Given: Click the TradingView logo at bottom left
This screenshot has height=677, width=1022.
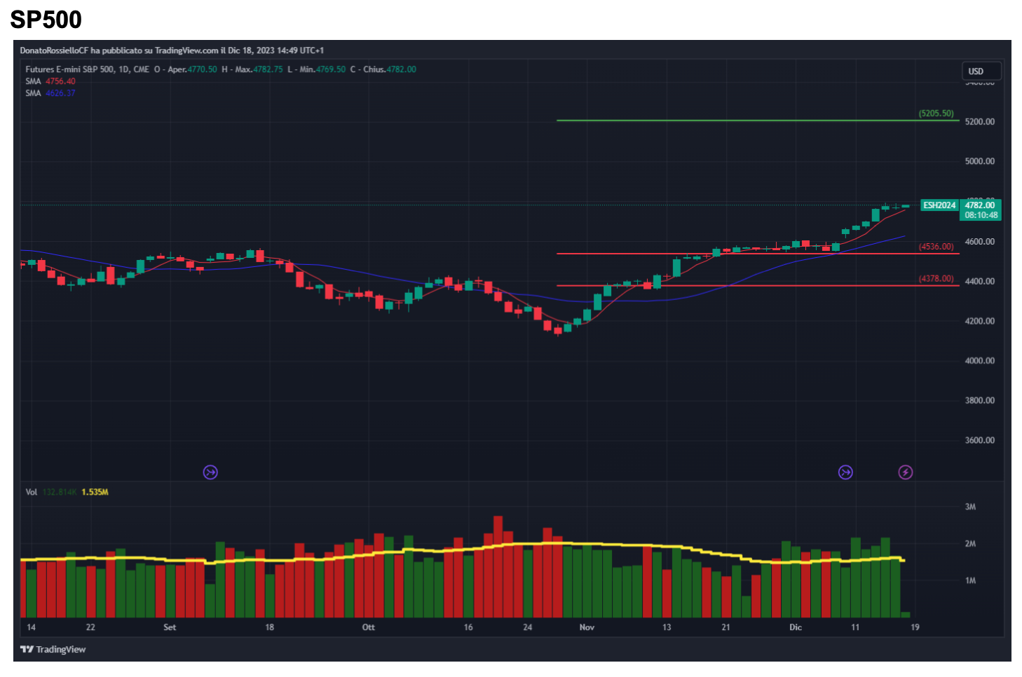Looking at the screenshot, I should [x=53, y=650].
